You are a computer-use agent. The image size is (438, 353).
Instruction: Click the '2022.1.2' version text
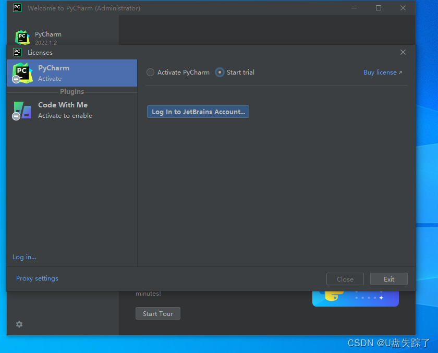point(46,43)
